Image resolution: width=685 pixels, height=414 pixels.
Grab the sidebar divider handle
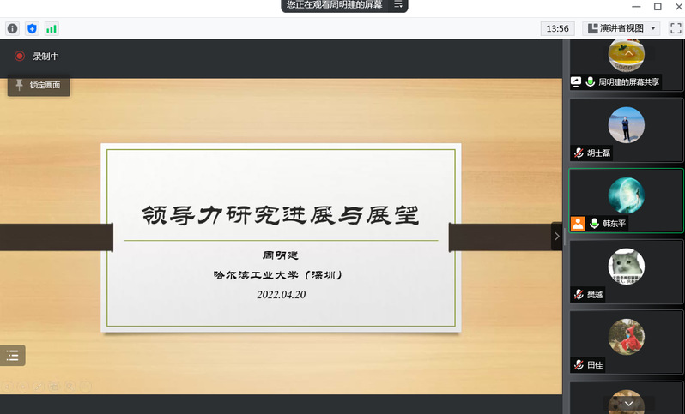[x=566, y=237]
